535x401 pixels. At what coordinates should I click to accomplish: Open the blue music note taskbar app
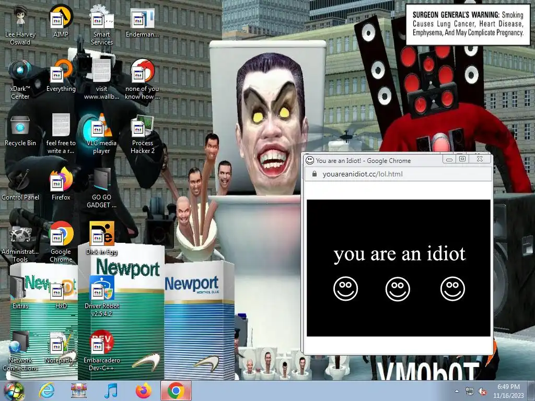111,391
